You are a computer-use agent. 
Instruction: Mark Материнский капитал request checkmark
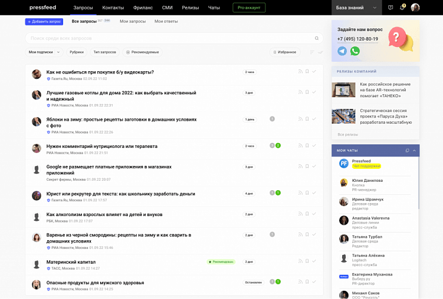(x=314, y=261)
